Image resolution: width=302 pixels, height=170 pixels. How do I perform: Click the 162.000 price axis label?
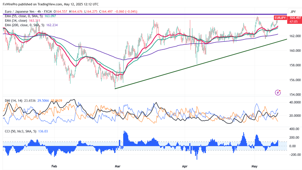(x=295, y=36)
